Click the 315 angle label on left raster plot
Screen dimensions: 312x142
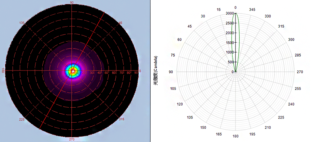(x=122, y=119)
